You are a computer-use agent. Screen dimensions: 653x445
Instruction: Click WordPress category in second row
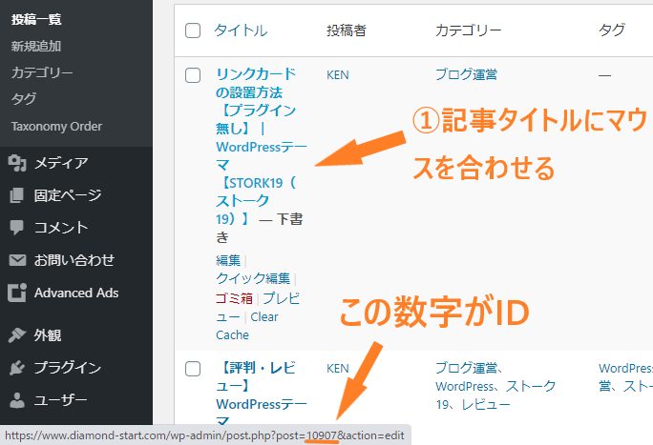click(464, 387)
